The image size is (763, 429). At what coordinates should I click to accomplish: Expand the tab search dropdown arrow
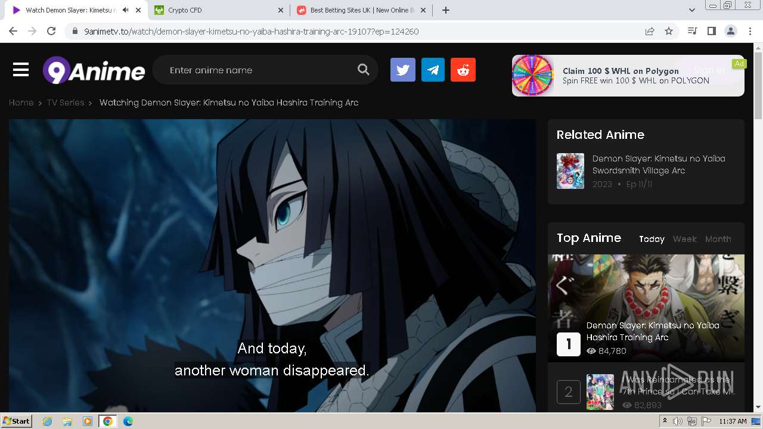pos(692,10)
